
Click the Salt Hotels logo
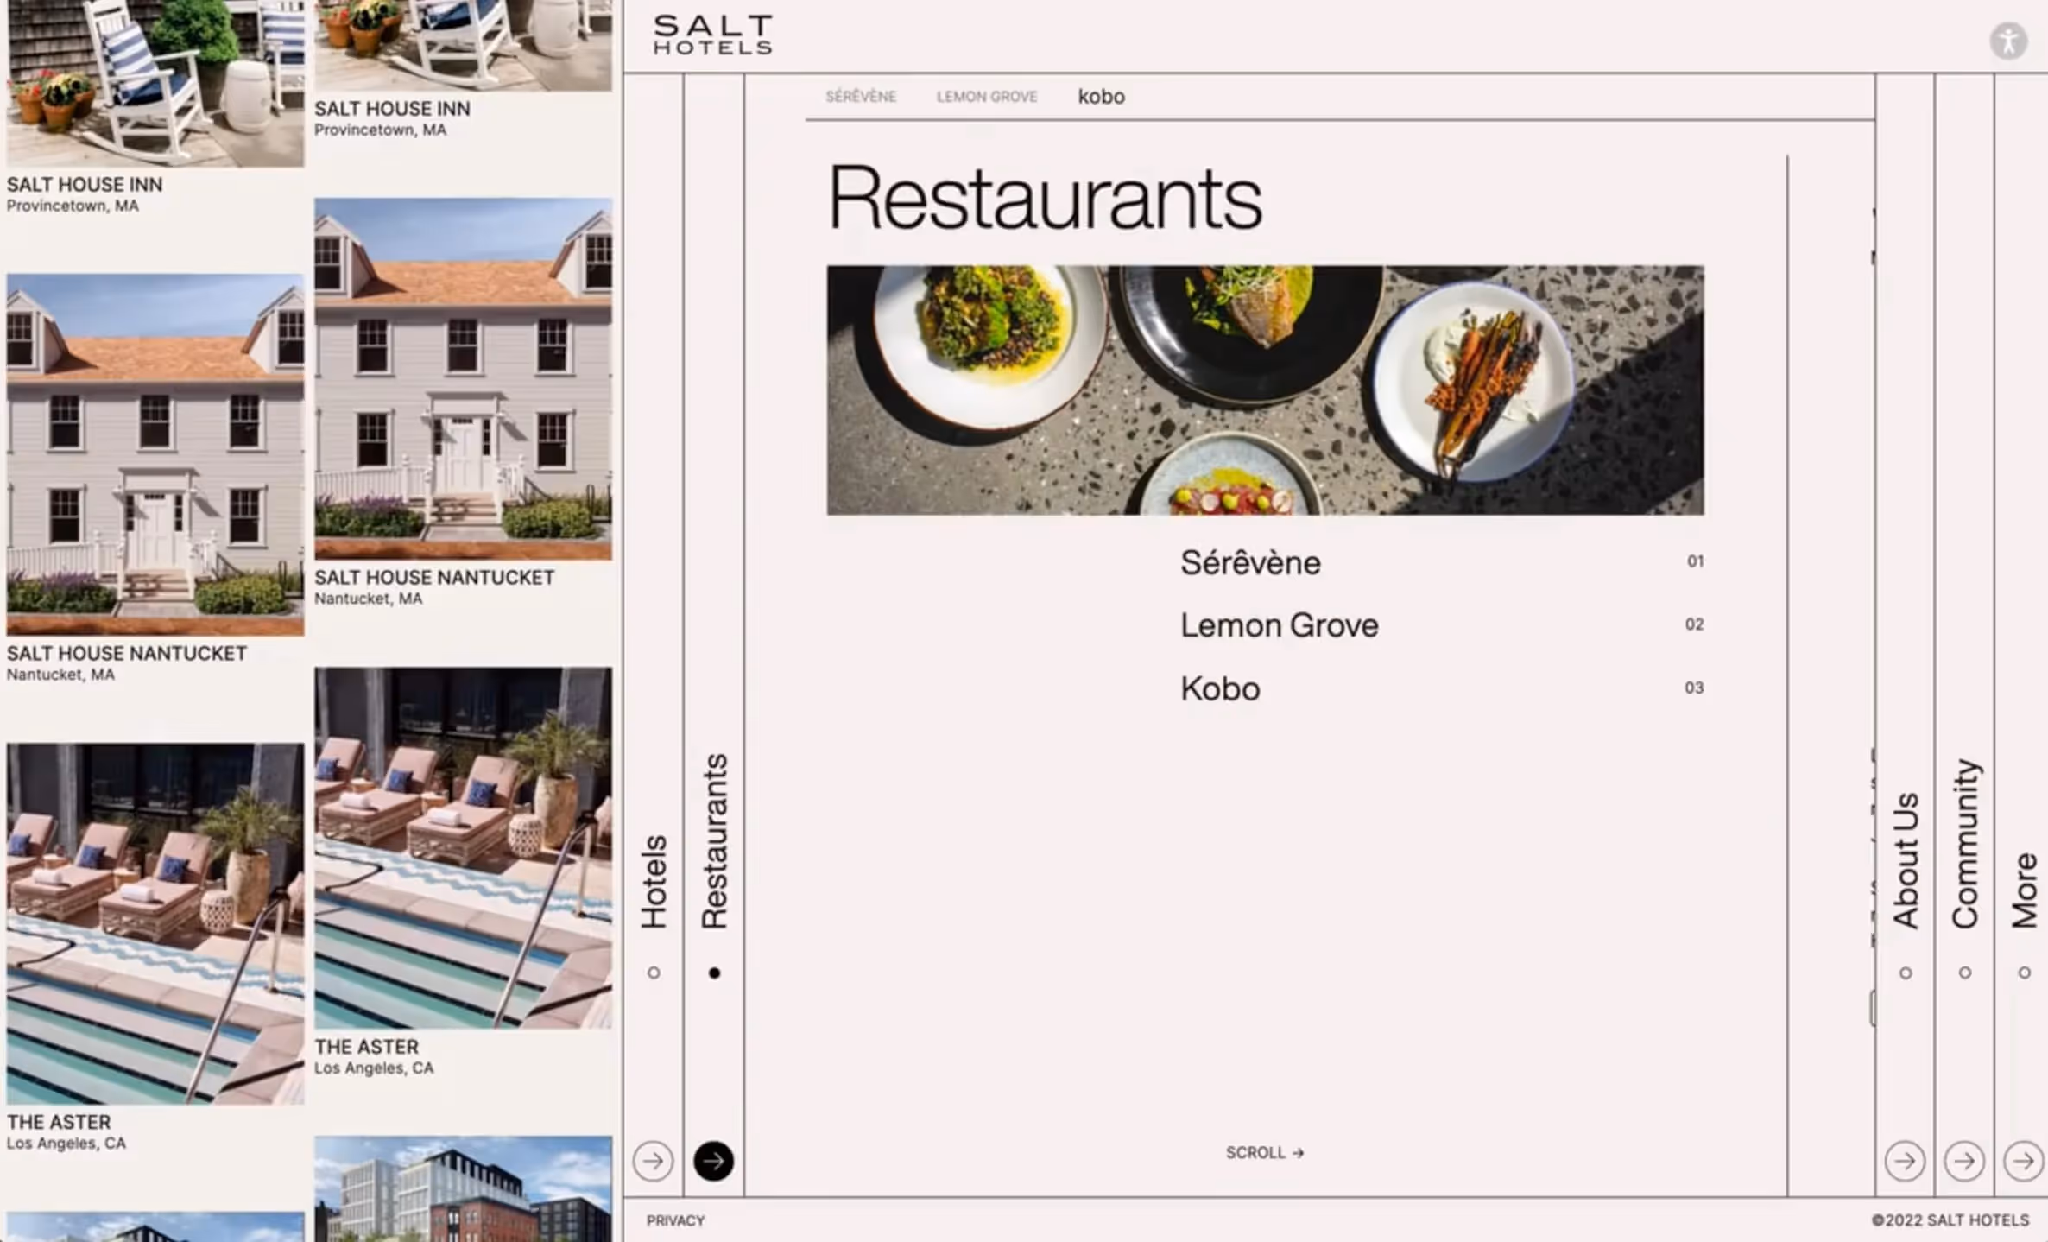pyautogui.click(x=712, y=35)
